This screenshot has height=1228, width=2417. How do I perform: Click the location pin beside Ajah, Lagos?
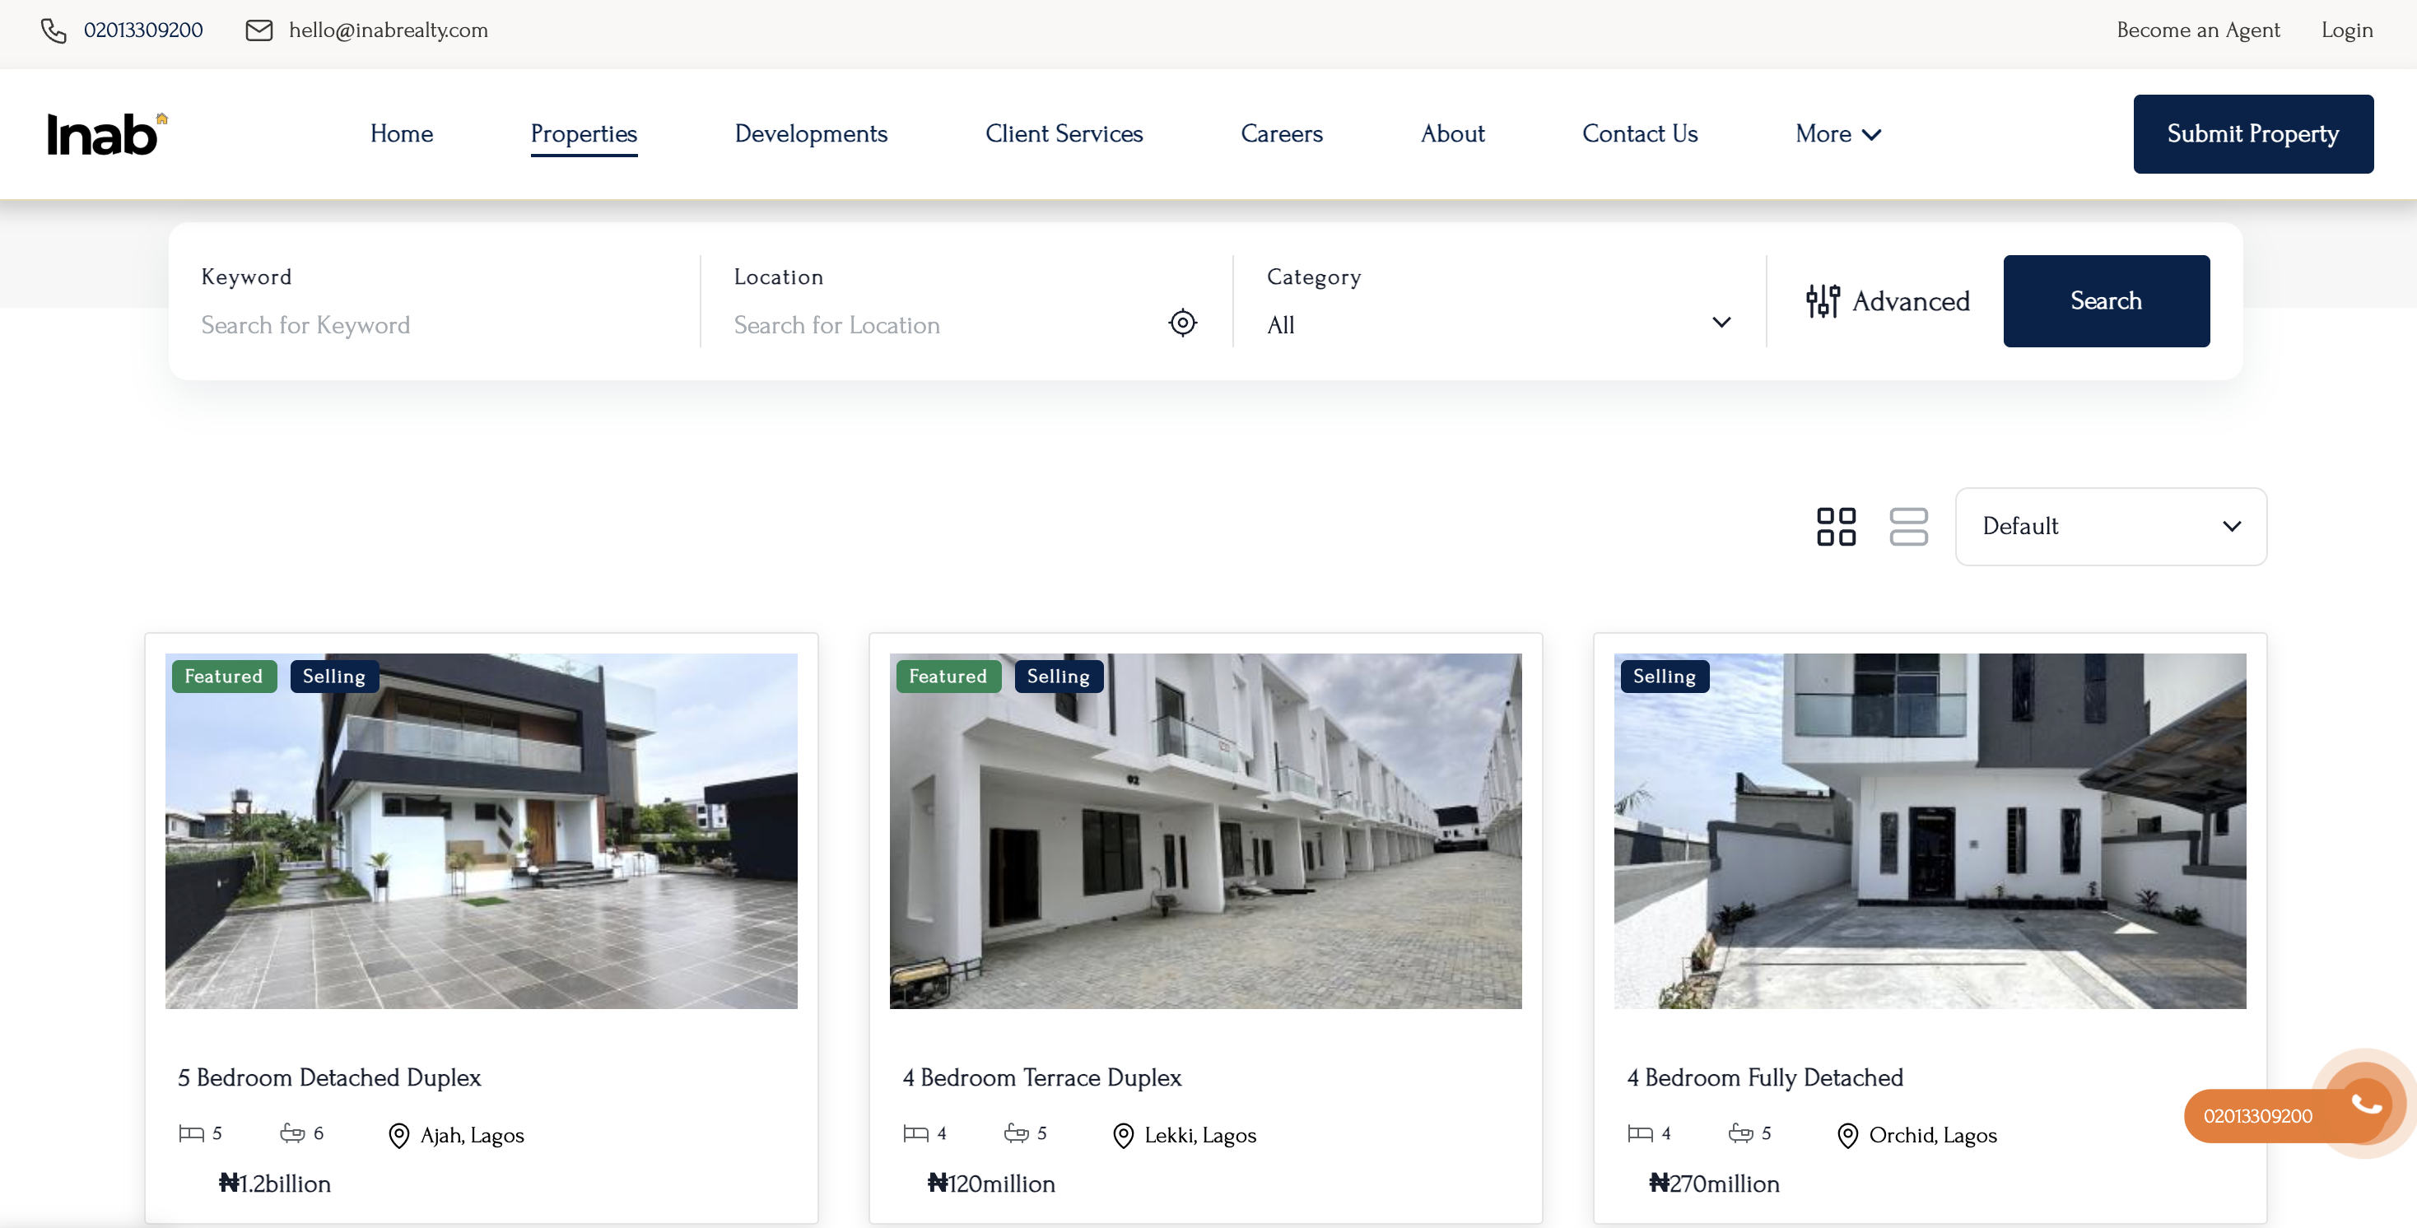(398, 1135)
